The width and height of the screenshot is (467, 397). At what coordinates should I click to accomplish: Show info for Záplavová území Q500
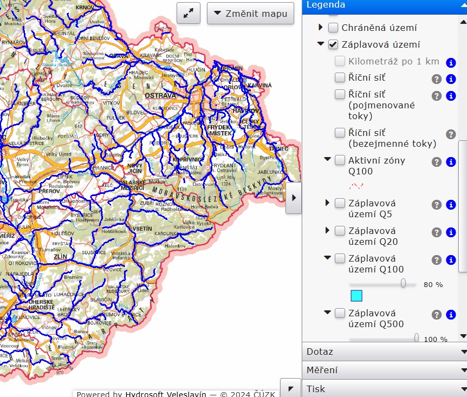coord(451,315)
